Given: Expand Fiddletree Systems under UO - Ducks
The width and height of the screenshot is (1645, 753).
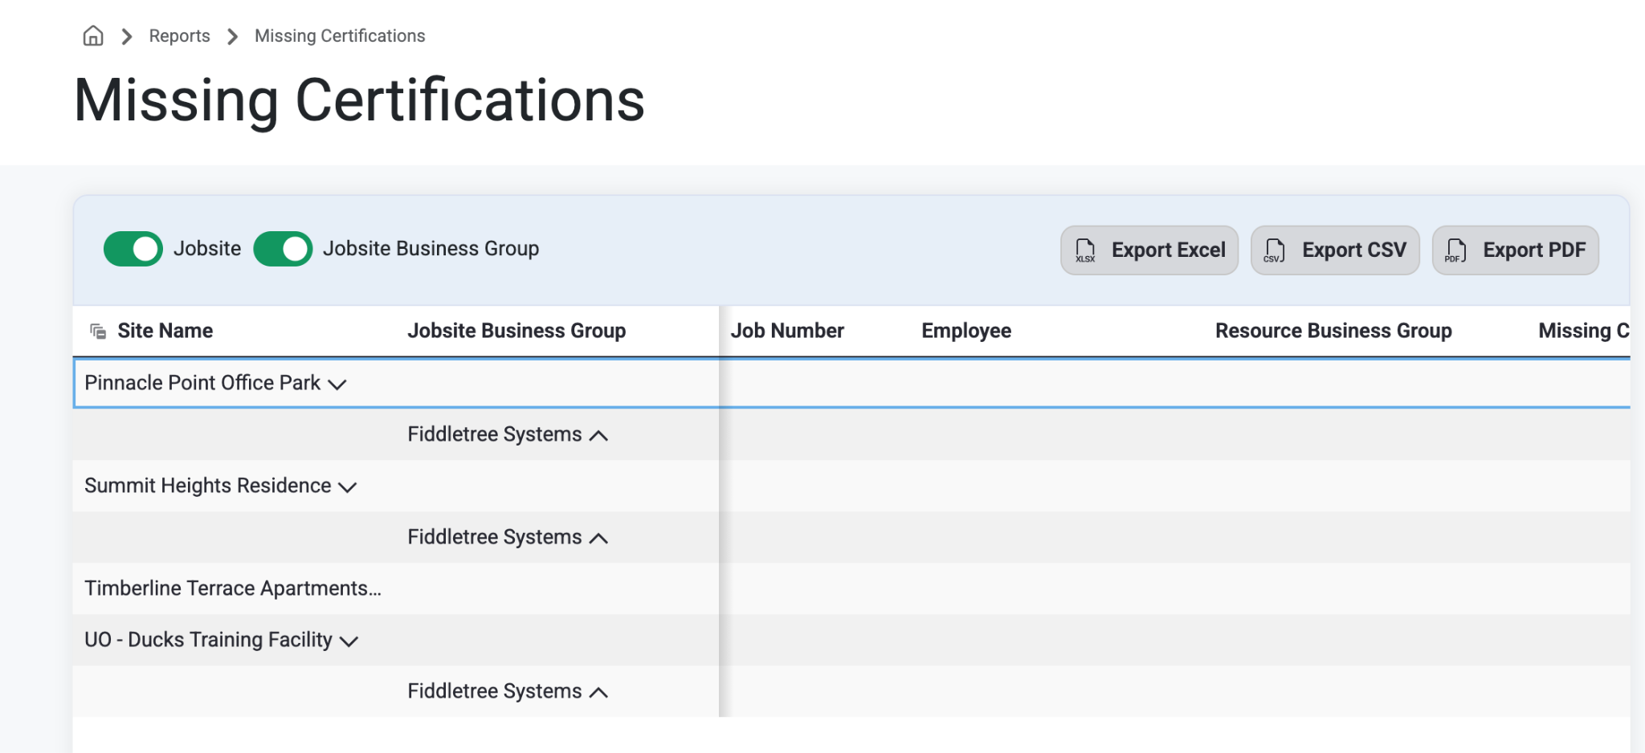Looking at the screenshot, I should coord(598,693).
